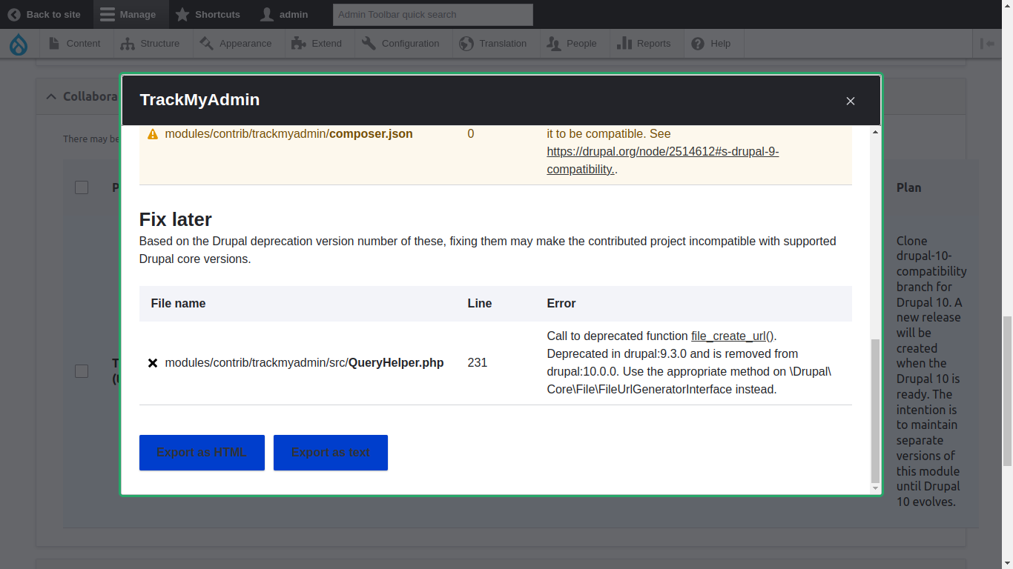This screenshot has height=569, width=1013.
Task: Go back to site link
Action: pyautogui.click(x=44, y=14)
